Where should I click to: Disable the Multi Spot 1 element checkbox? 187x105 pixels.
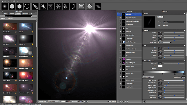(120, 14)
